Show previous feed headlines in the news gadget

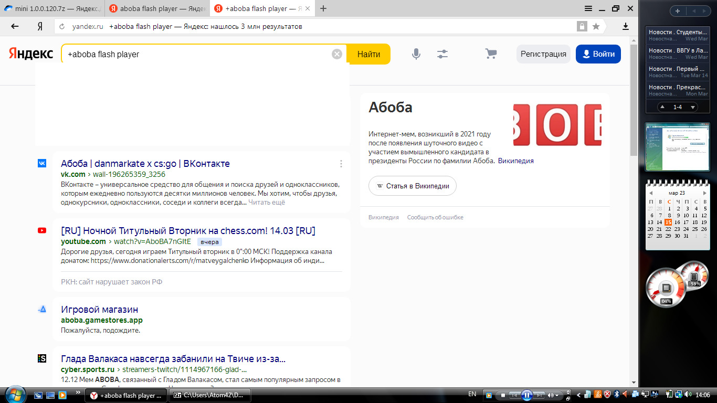(x=662, y=107)
